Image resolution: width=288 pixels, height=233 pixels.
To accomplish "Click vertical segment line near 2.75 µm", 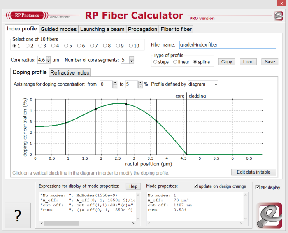I will [126, 127].
